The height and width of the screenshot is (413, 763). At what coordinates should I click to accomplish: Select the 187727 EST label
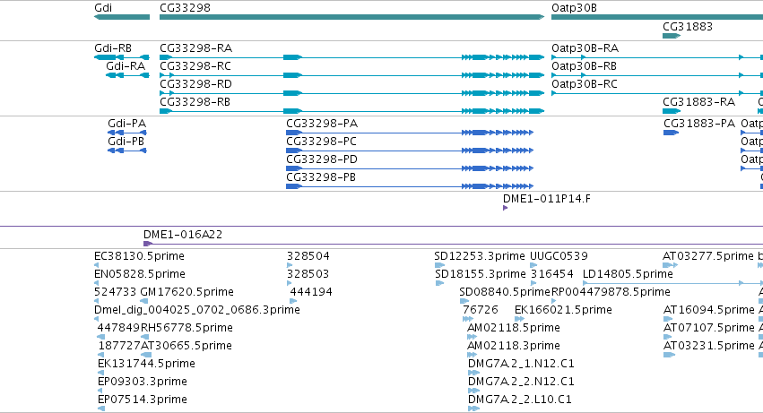(118, 346)
